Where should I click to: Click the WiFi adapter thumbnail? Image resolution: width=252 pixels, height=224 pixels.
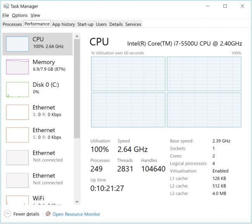tap(17, 200)
